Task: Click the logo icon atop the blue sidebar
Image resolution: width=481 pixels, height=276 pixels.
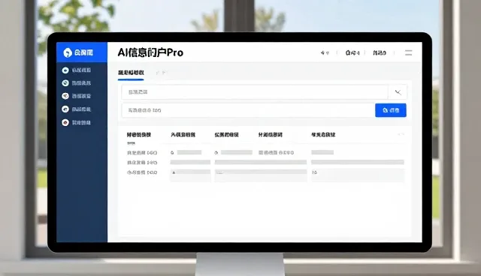Action: pyautogui.click(x=68, y=52)
